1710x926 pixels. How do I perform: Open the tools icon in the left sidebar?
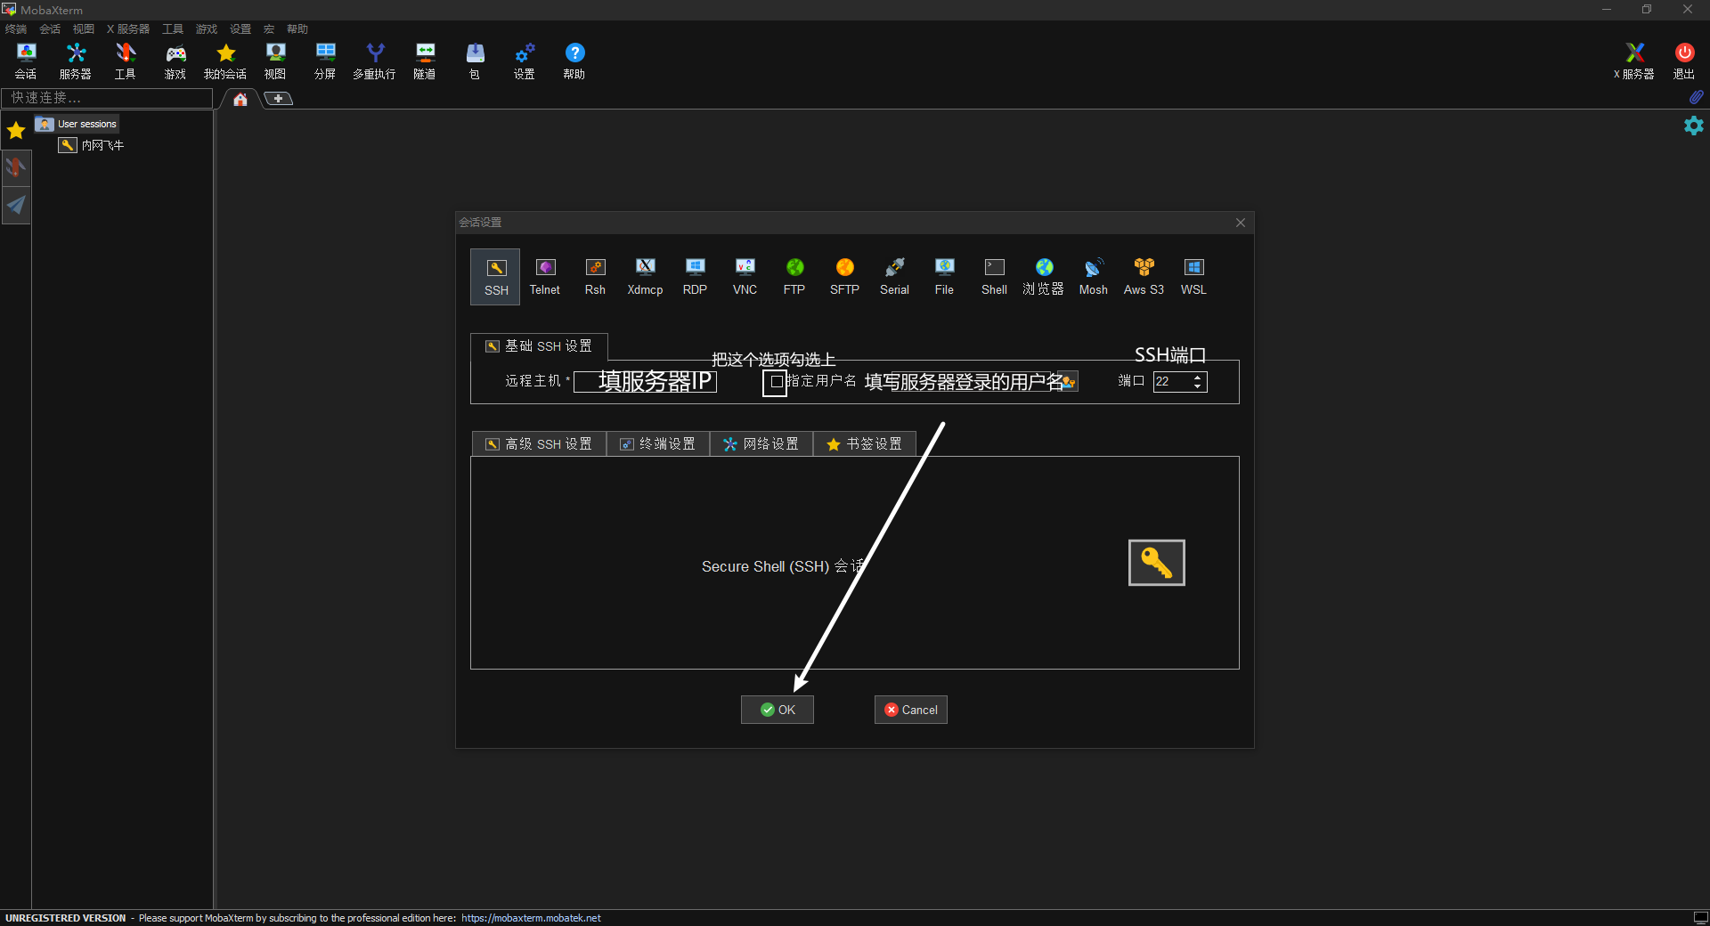[x=16, y=167]
